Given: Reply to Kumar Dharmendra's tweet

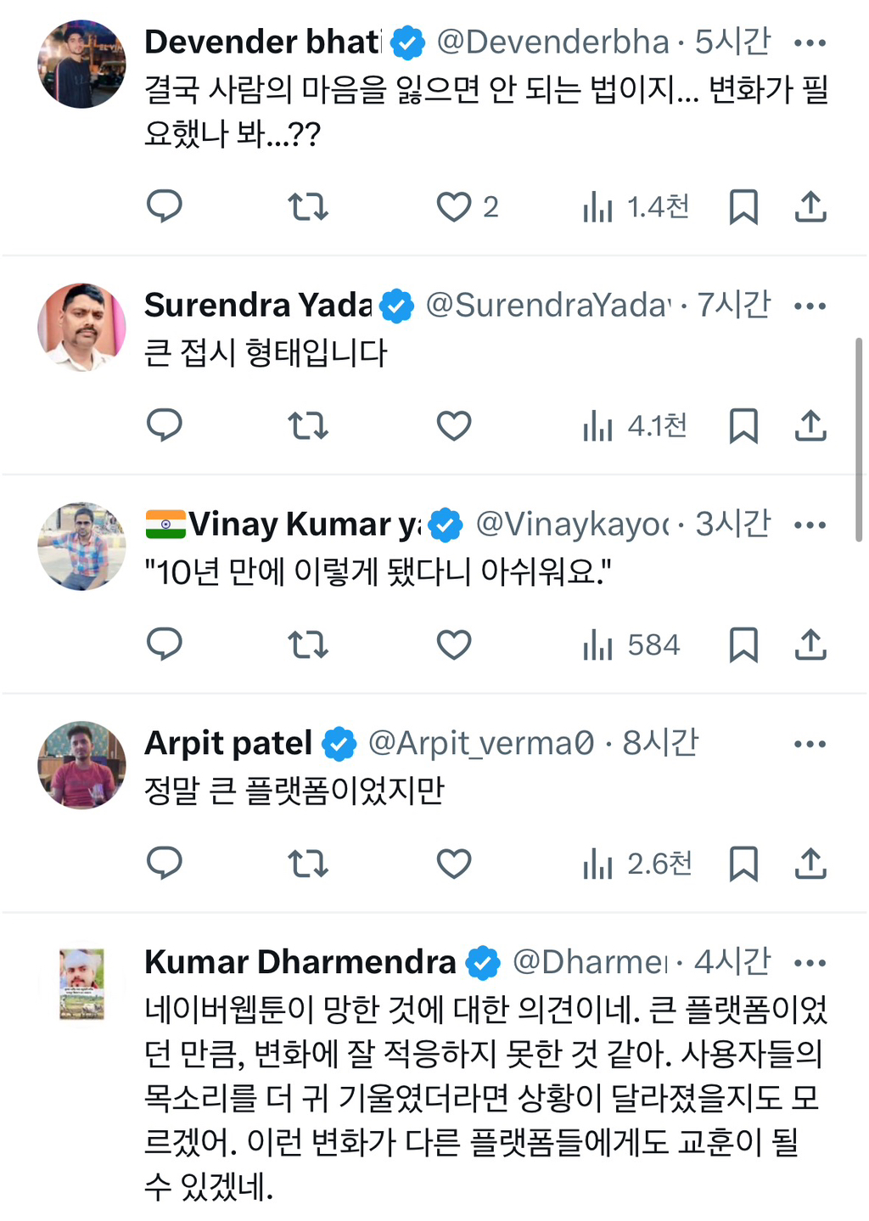Looking at the screenshot, I should coord(165,1219).
